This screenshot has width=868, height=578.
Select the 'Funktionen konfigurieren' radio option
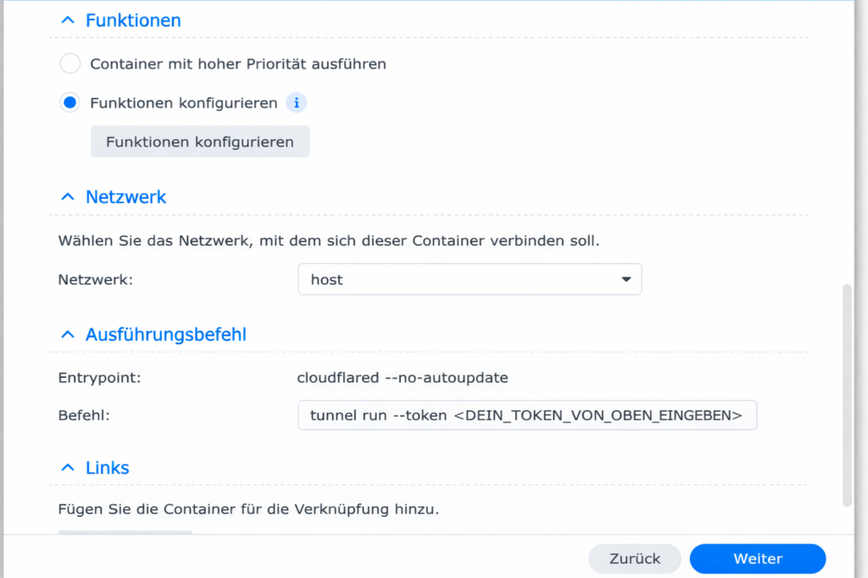[70, 103]
